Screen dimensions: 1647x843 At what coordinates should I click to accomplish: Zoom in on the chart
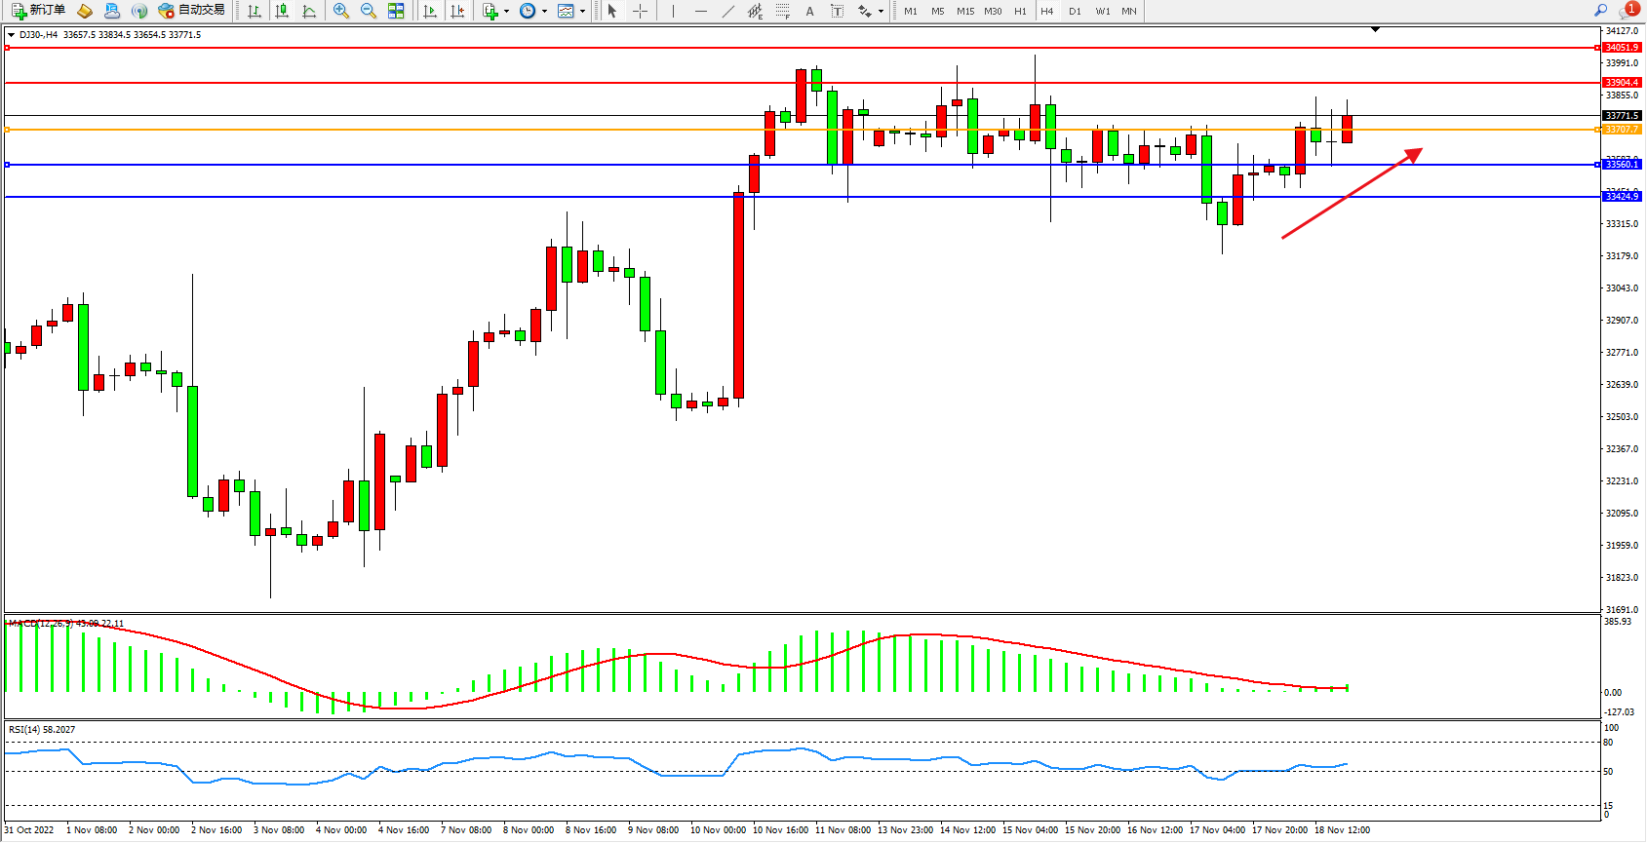click(341, 11)
